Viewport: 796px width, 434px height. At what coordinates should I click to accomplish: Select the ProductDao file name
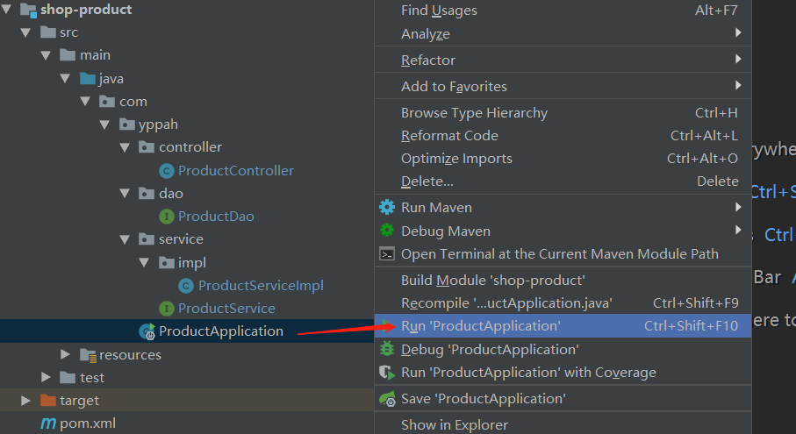(x=216, y=217)
